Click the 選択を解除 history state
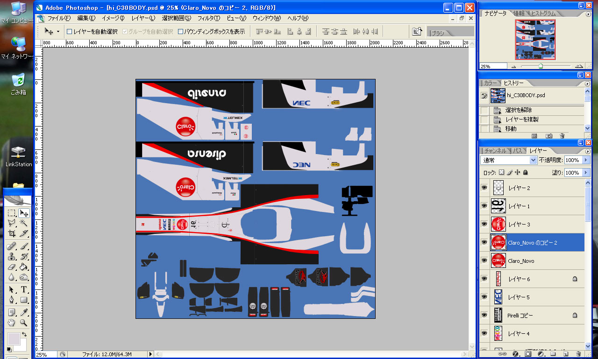Screen dimensions: 598x359 518,110
